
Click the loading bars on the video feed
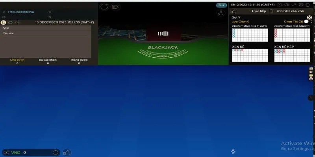point(163,34)
